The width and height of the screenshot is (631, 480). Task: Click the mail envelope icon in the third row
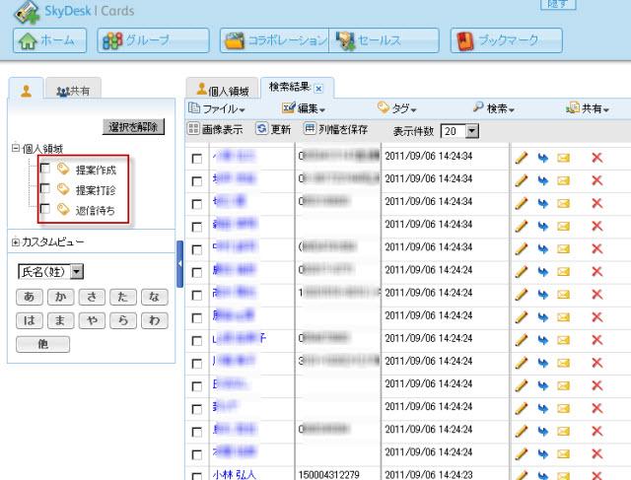[563, 203]
